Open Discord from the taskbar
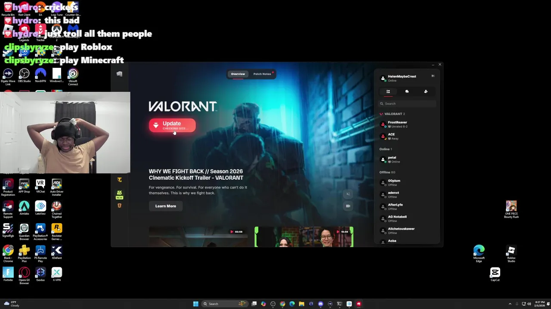 (x=320, y=304)
